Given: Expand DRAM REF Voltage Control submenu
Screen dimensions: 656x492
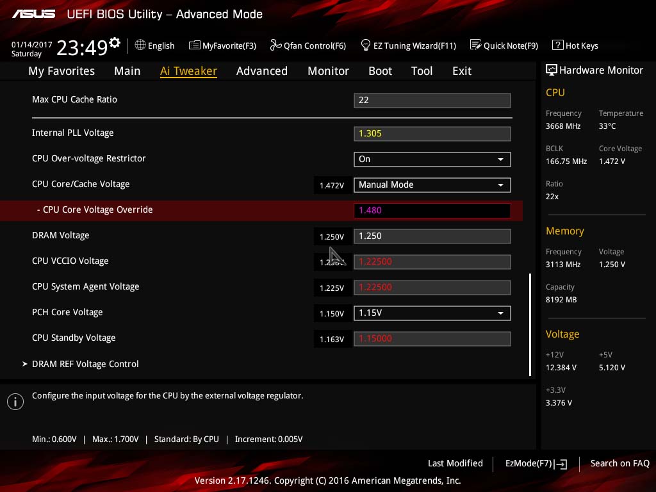Looking at the screenshot, I should click(85, 364).
